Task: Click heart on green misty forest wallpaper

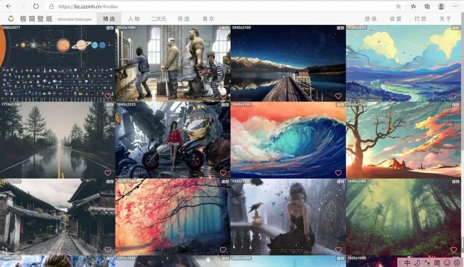Action: (x=454, y=250)
